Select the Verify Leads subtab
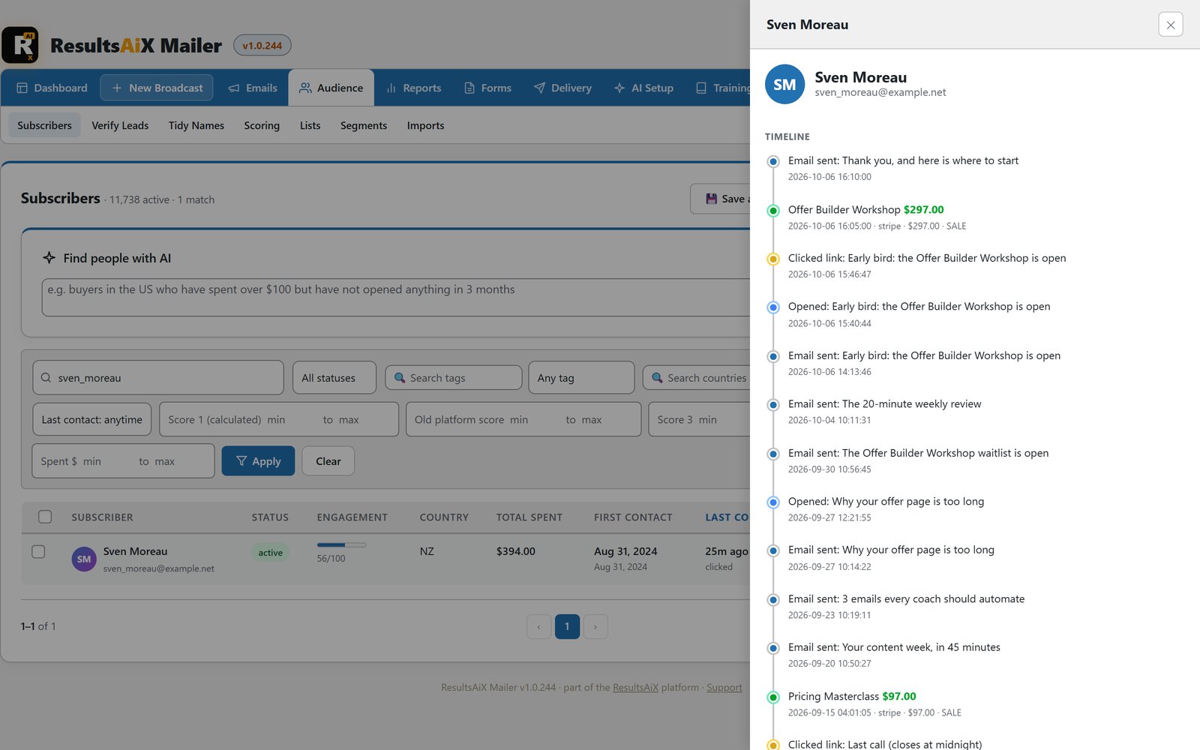 [x=120, y=125]
